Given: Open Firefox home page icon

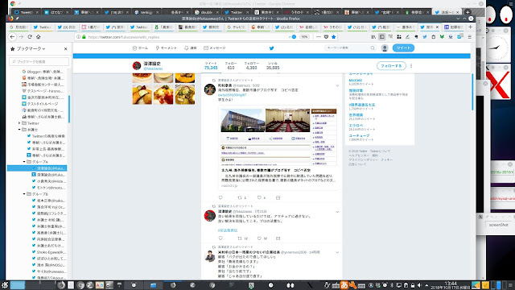Looking at the screenshot, I should 39,37.
